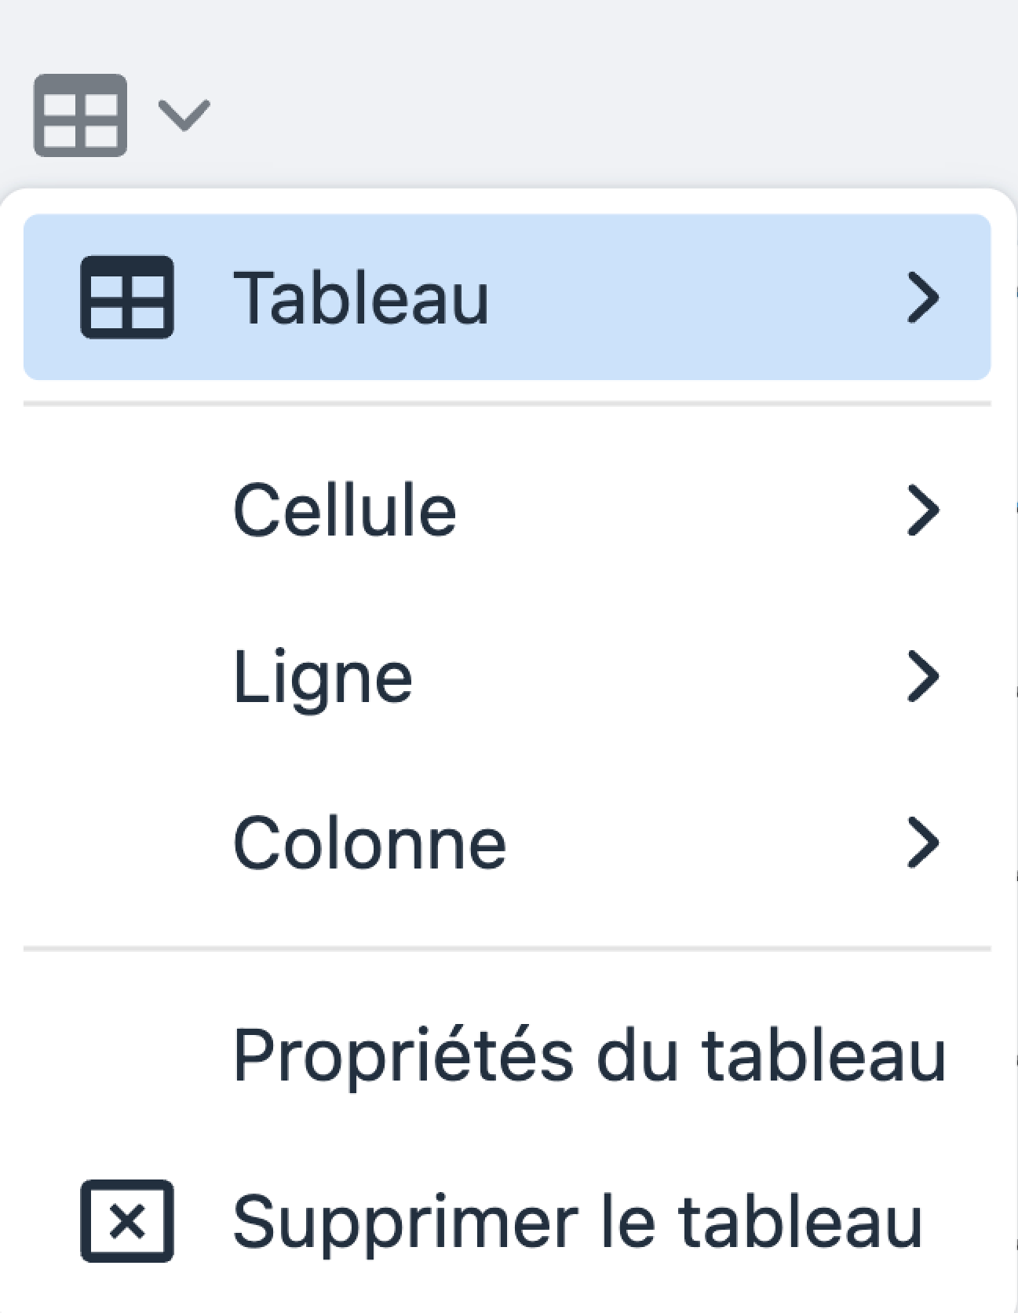Expand the Colonne submenu arrow
Screen dimensions: 1018x1313
(923, 843)
